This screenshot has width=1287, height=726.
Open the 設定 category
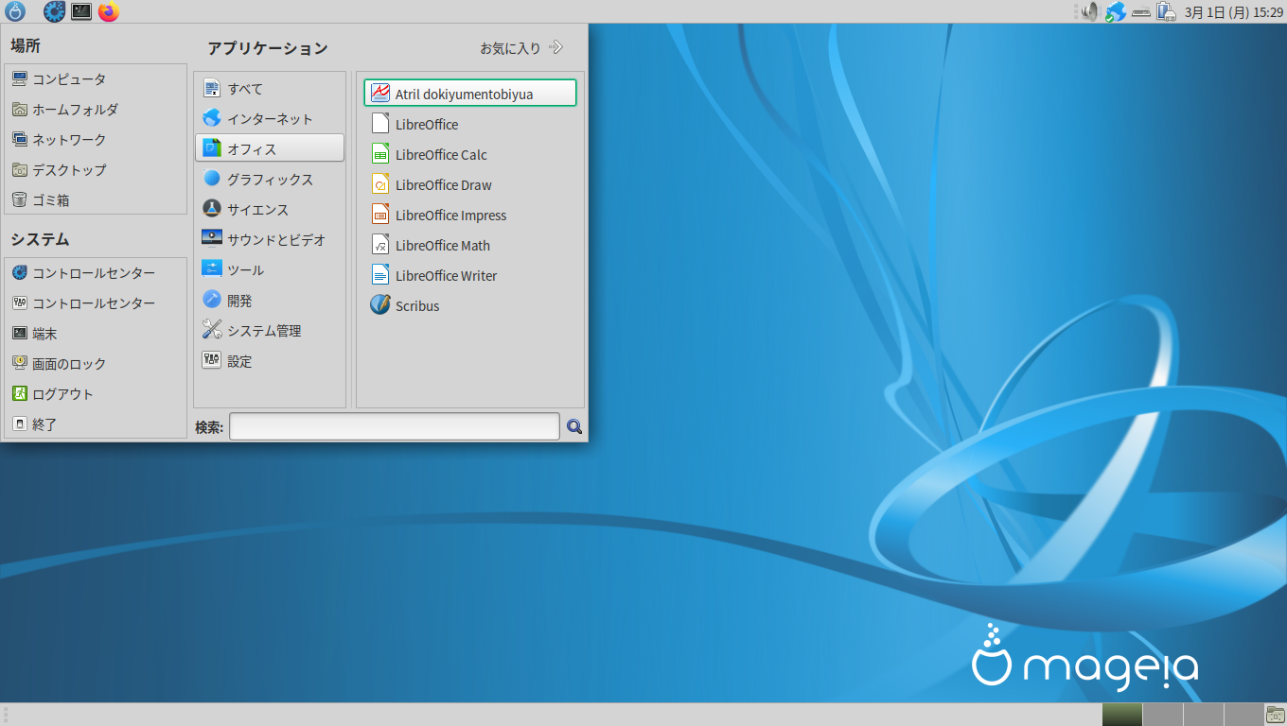[x=270, y=361]
